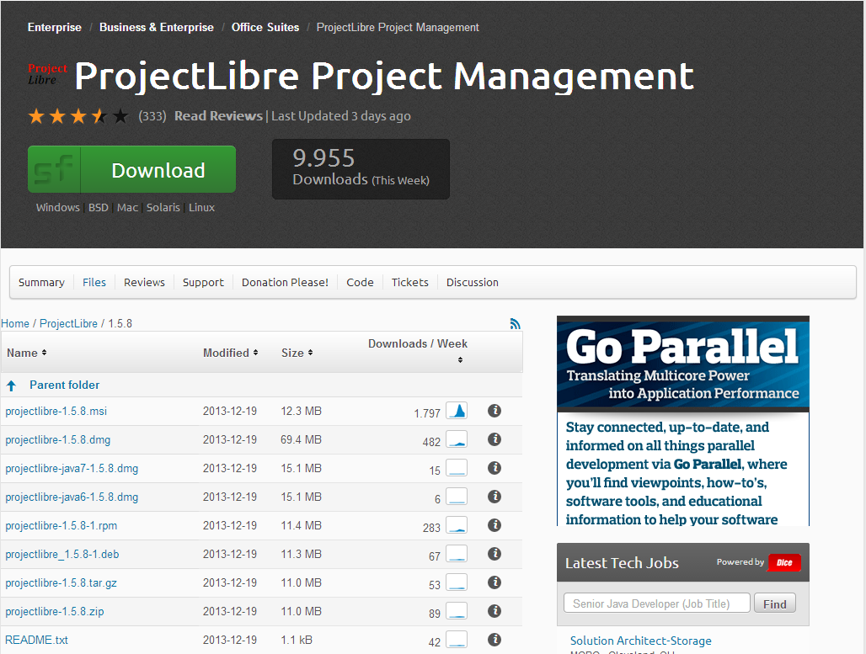The width and height of the screenshot is (866, 654).
Task: Sort by Downloads / Week column
Action: tap(418, 351)
